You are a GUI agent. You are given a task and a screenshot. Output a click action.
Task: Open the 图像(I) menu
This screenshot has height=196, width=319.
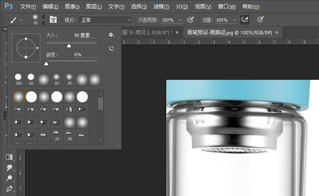[72, 6]
